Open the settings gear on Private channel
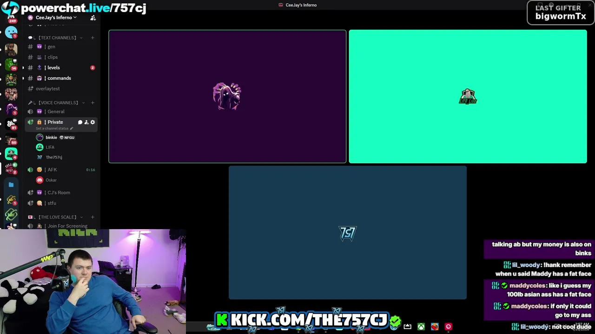 coord(93,122)
